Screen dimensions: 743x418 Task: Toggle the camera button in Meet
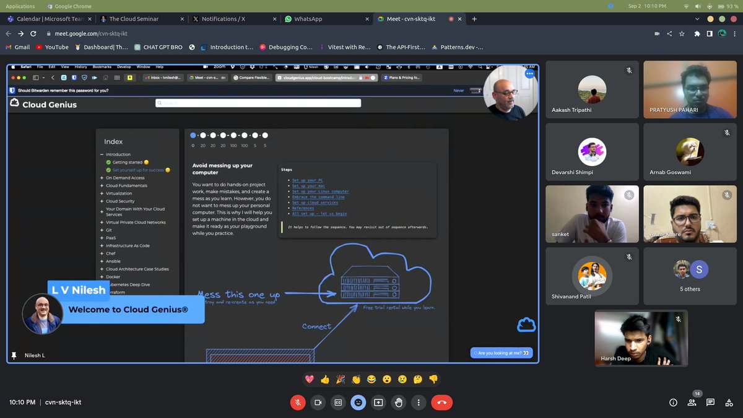pyautogui.click(x=318, y=402)
